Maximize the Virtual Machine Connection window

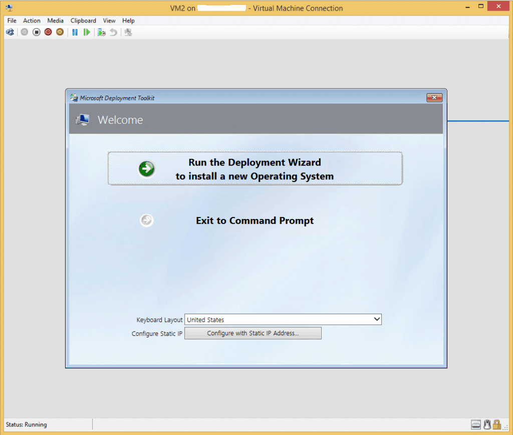click(480, 6)
